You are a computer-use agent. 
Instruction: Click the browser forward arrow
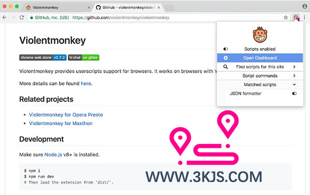(13, 18)
